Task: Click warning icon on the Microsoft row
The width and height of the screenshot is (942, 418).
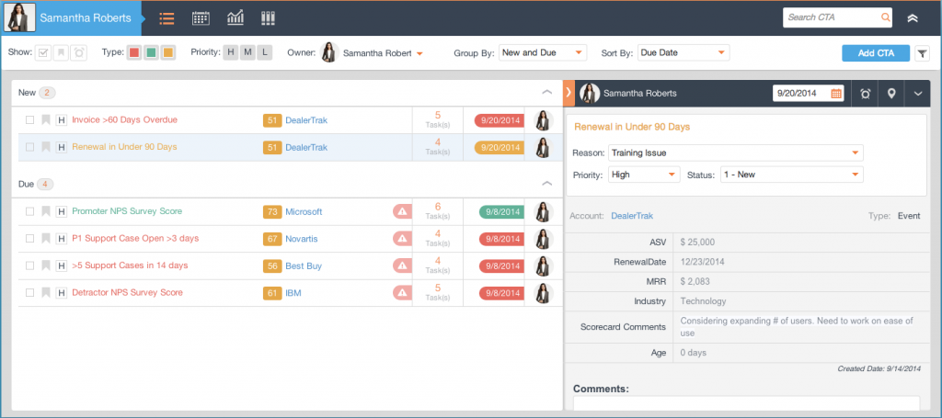Action: (402, 211)
